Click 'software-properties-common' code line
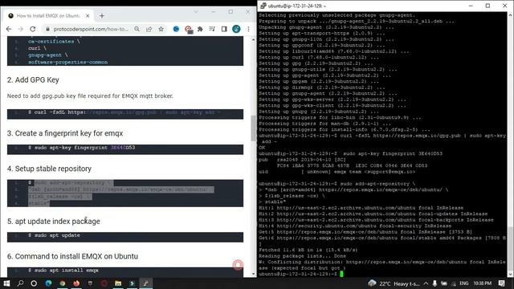This screenshot has width=514, height=289. tap(67, 63)
